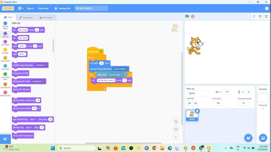Delete Sprite1 using trash icon
271x152 pixels.
coord(197,111)
